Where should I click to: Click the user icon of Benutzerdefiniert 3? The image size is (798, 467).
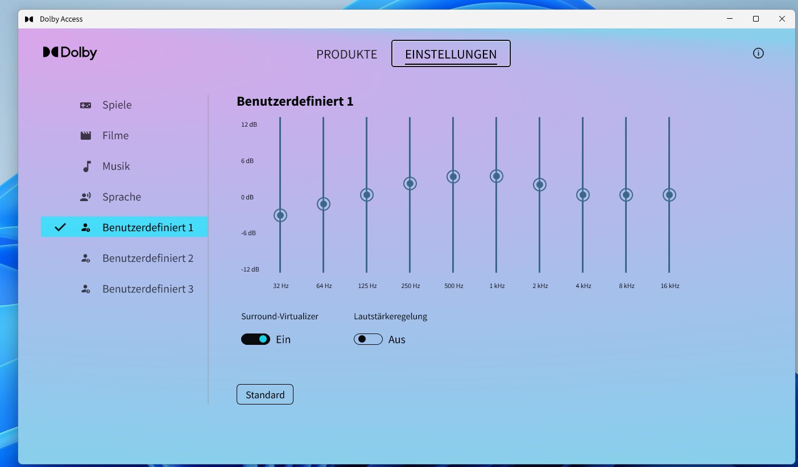(85, 289)
